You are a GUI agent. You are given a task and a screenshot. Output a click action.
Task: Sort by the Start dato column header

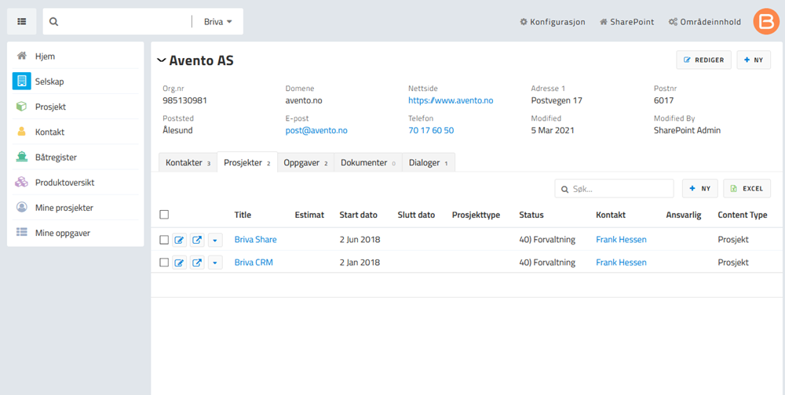click(359, 215)
